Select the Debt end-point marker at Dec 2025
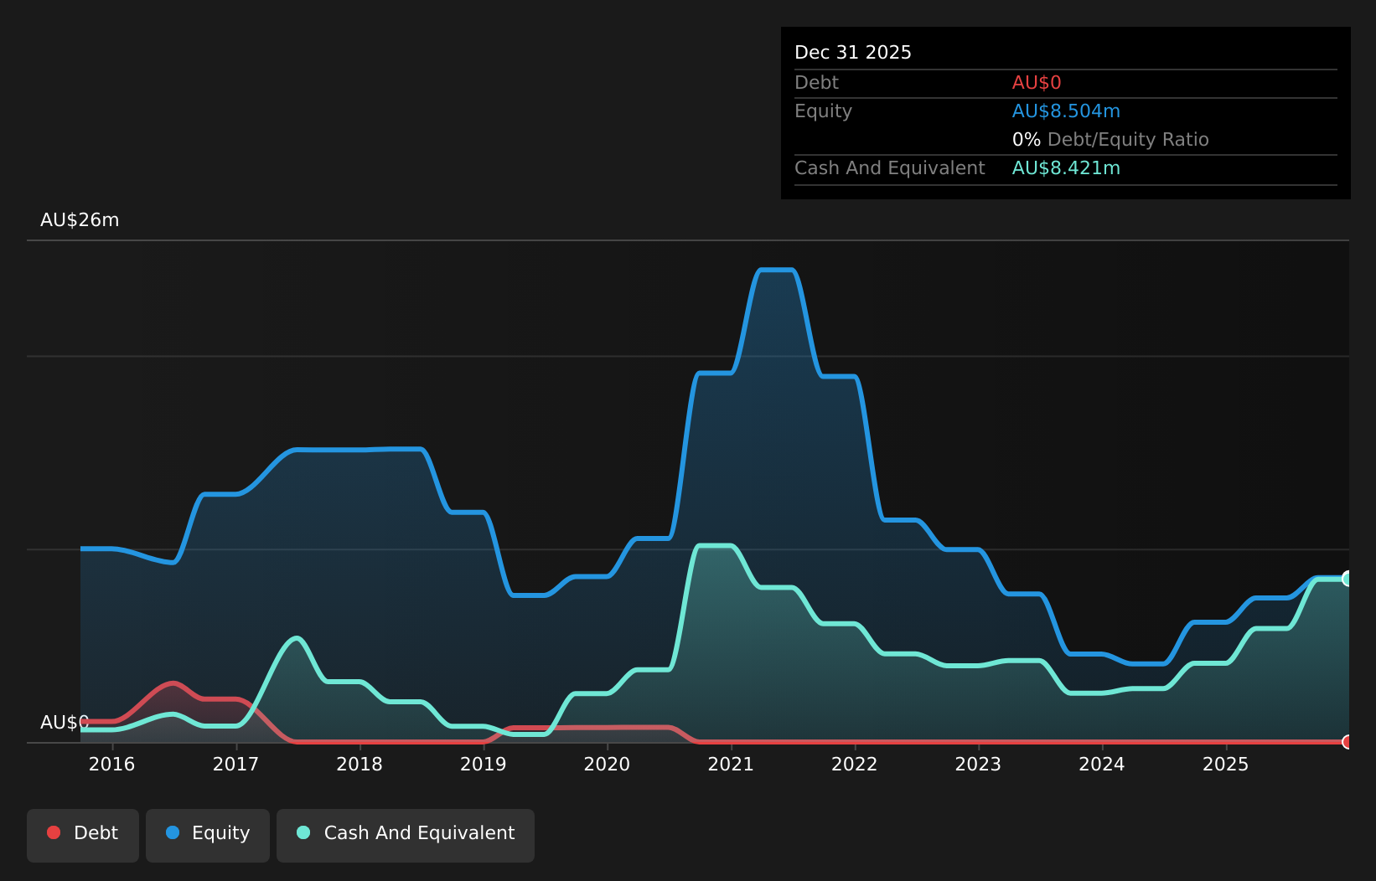 [x=1348, y=742]
